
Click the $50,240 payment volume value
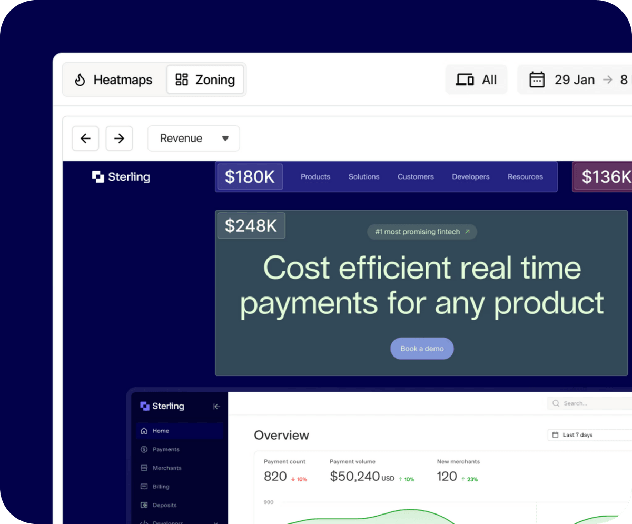(355, 477)
